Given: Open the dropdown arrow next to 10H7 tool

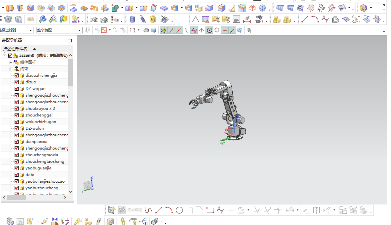Looking at the screenshot, I should [x=266, y=22].
